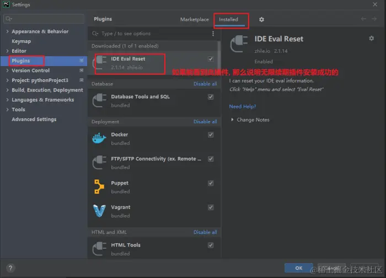
Task: Select the Puppet plugin name
Action: pos(120,183)
